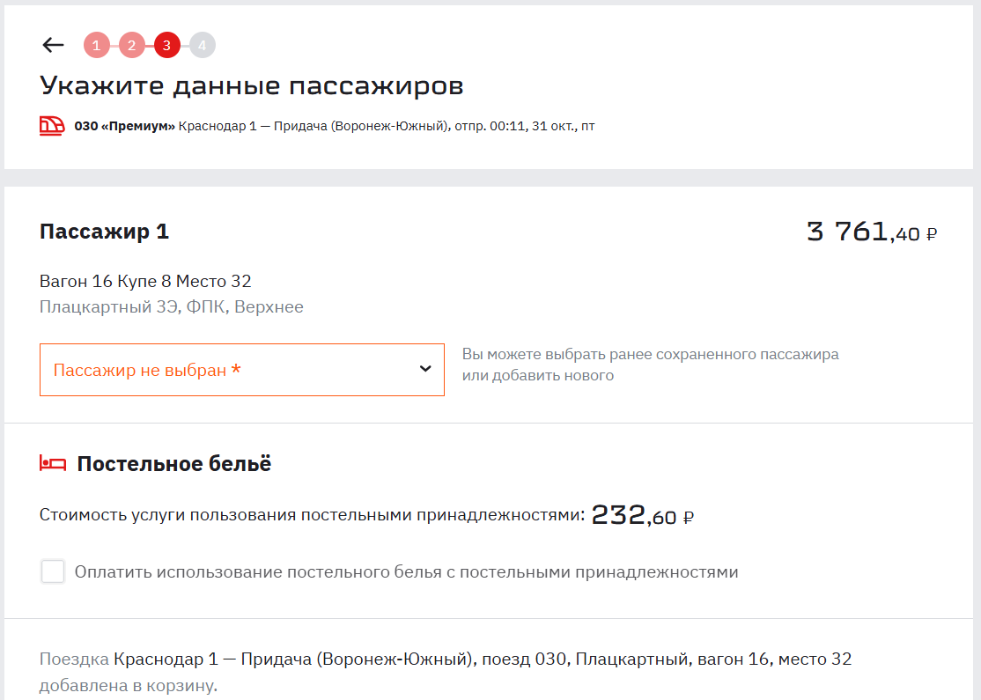Click the saved passenger hint text

pos(650,365)
